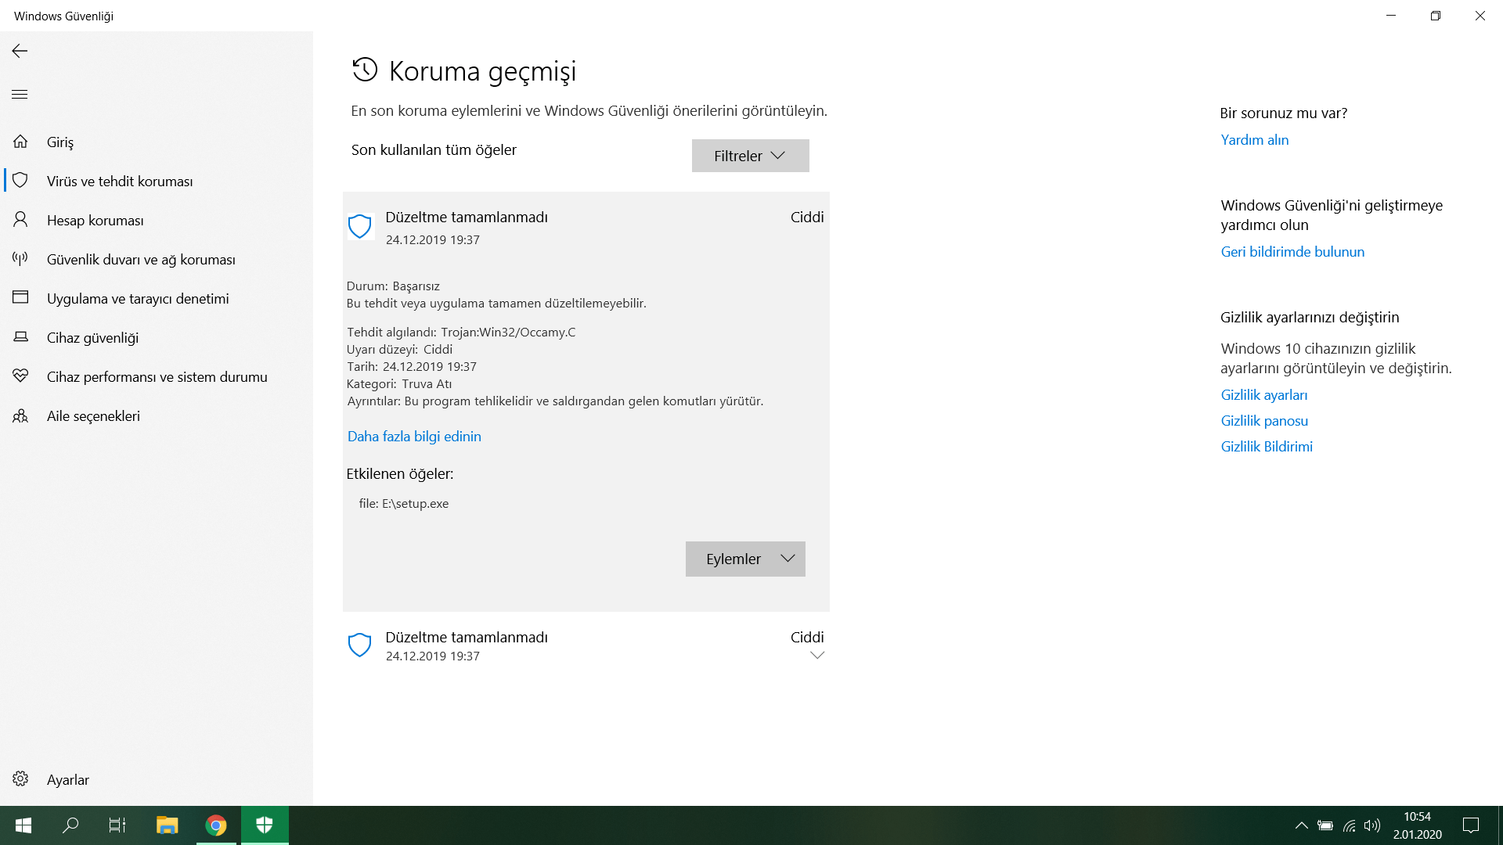This screenshot has width=1503, height=845.
Task: Click the firewall antenna icon
Action: (20, 258)
